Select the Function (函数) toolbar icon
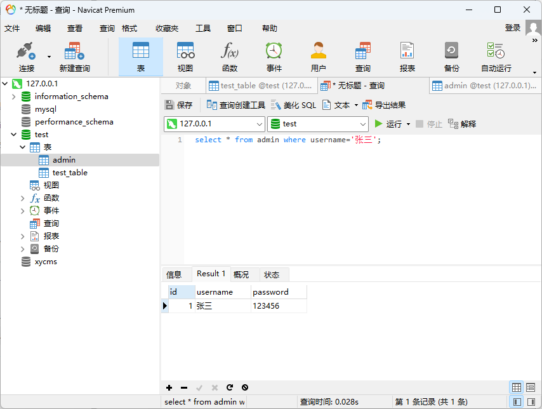Image resolution: width=542 pixels, height=409 pixels. pyautogui.click(x=230, y=57)
